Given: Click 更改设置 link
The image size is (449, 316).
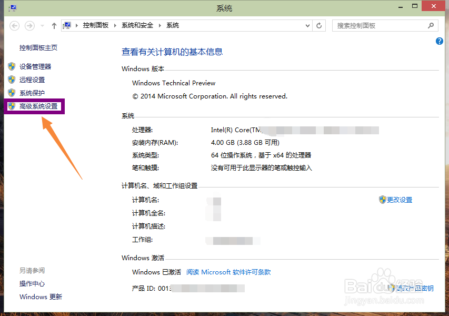Looking at the screenshot, I should pyautogui.click(x=400, y=200).
